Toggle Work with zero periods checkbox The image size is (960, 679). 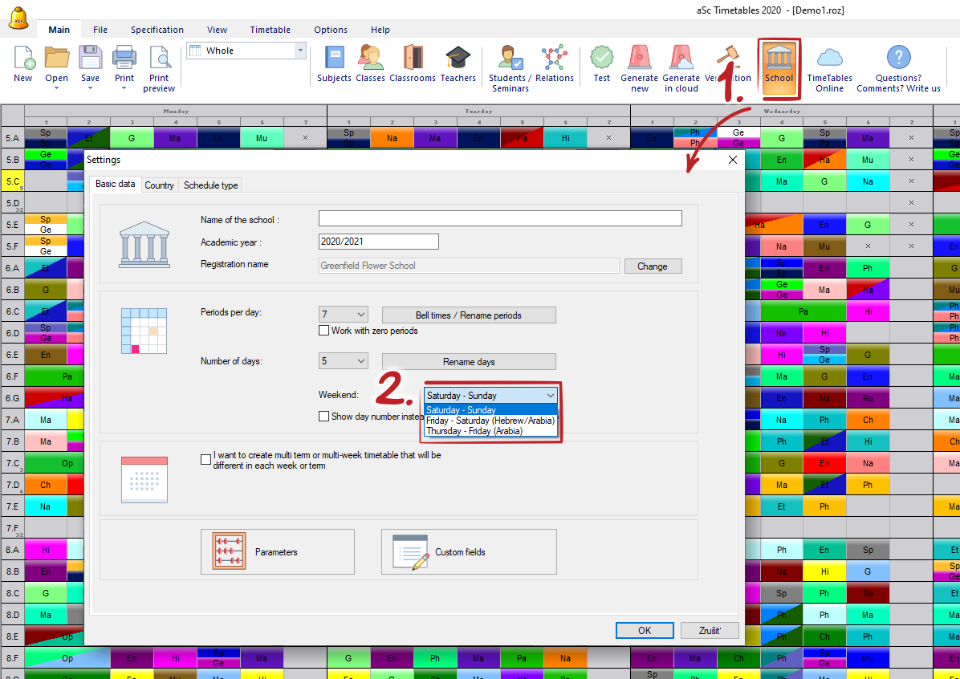pos(323,331)
